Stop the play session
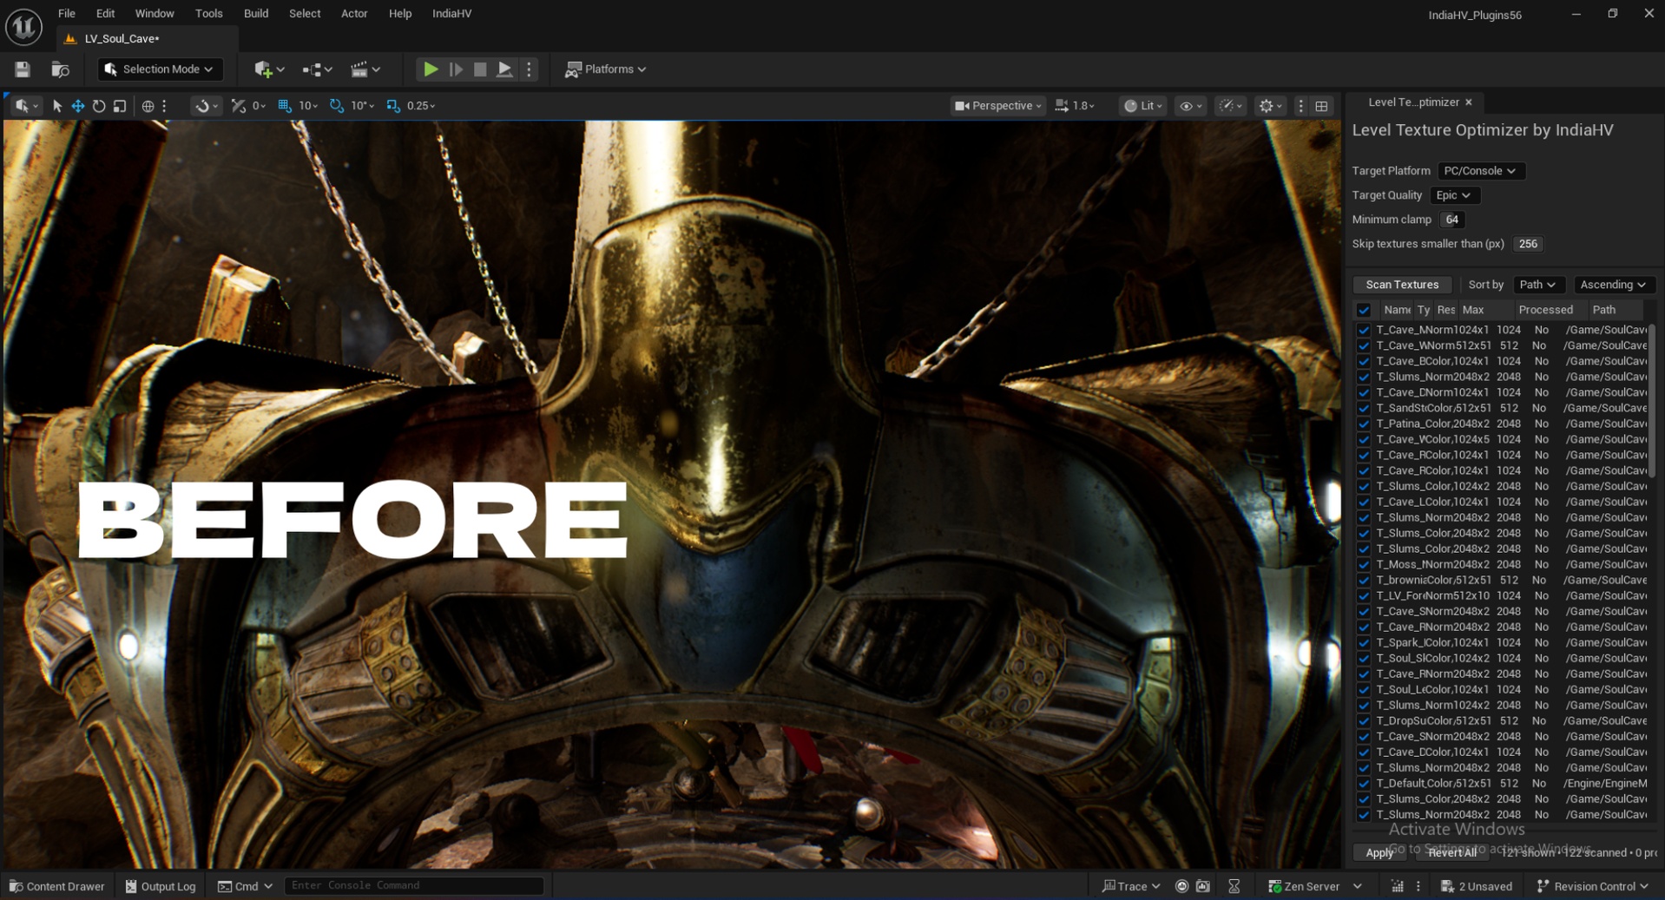Image resolution: width=1665 pixels, height=900 pixels. click(x=480, y=69)
